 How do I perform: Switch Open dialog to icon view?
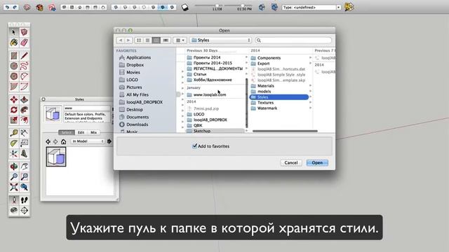pos(139,41)
